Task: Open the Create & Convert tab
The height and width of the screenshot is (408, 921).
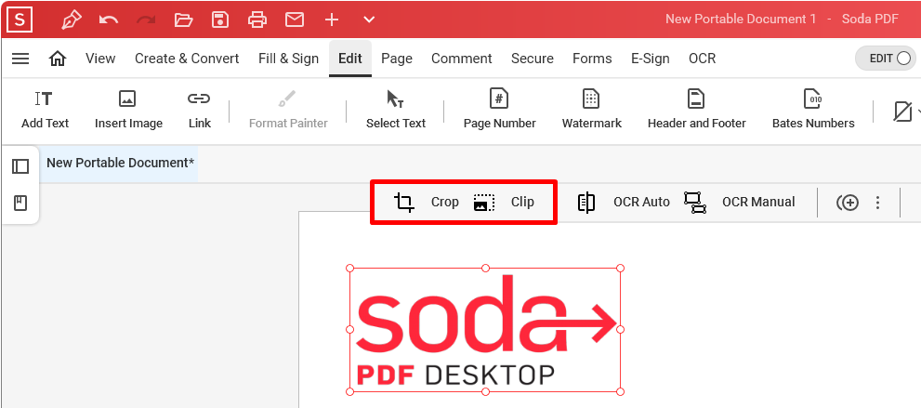Action: point(187,59)
